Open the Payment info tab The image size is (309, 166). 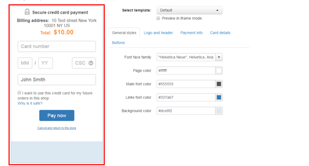click(x=191, y=33)
